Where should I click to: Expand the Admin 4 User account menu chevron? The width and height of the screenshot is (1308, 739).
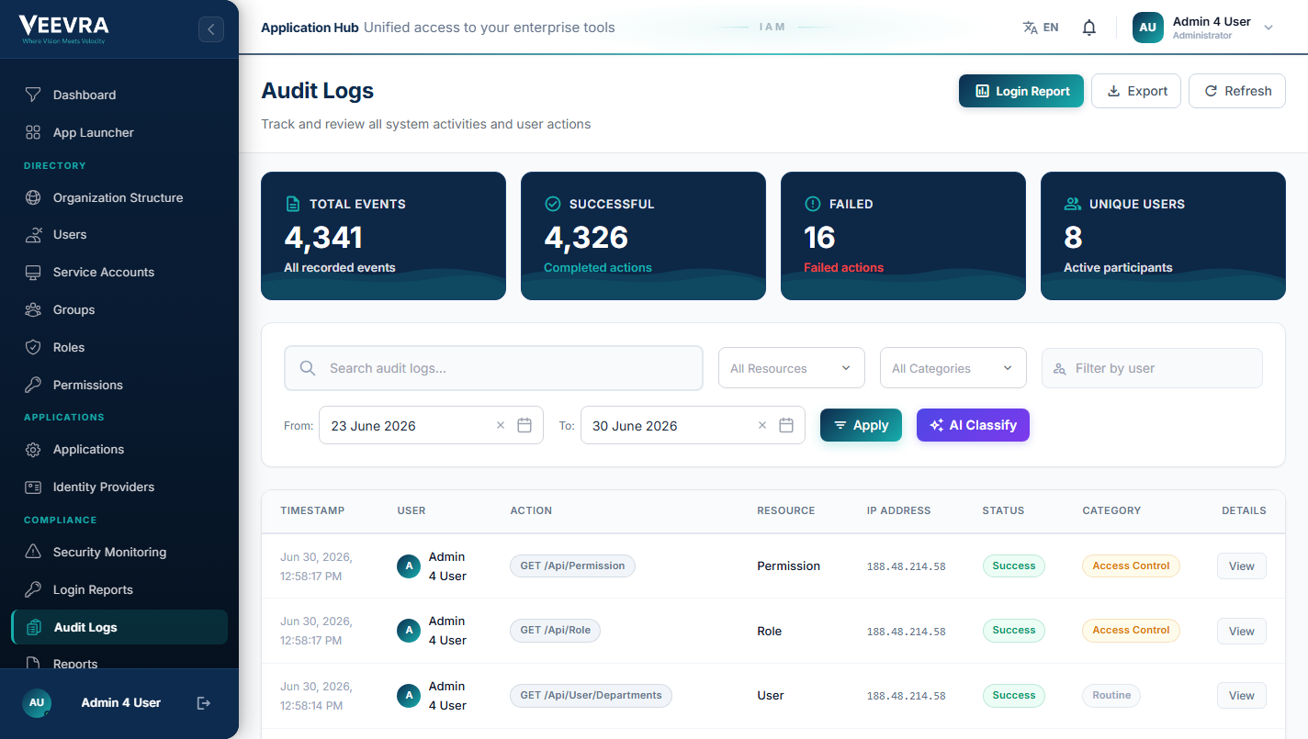pos(1269,28)
